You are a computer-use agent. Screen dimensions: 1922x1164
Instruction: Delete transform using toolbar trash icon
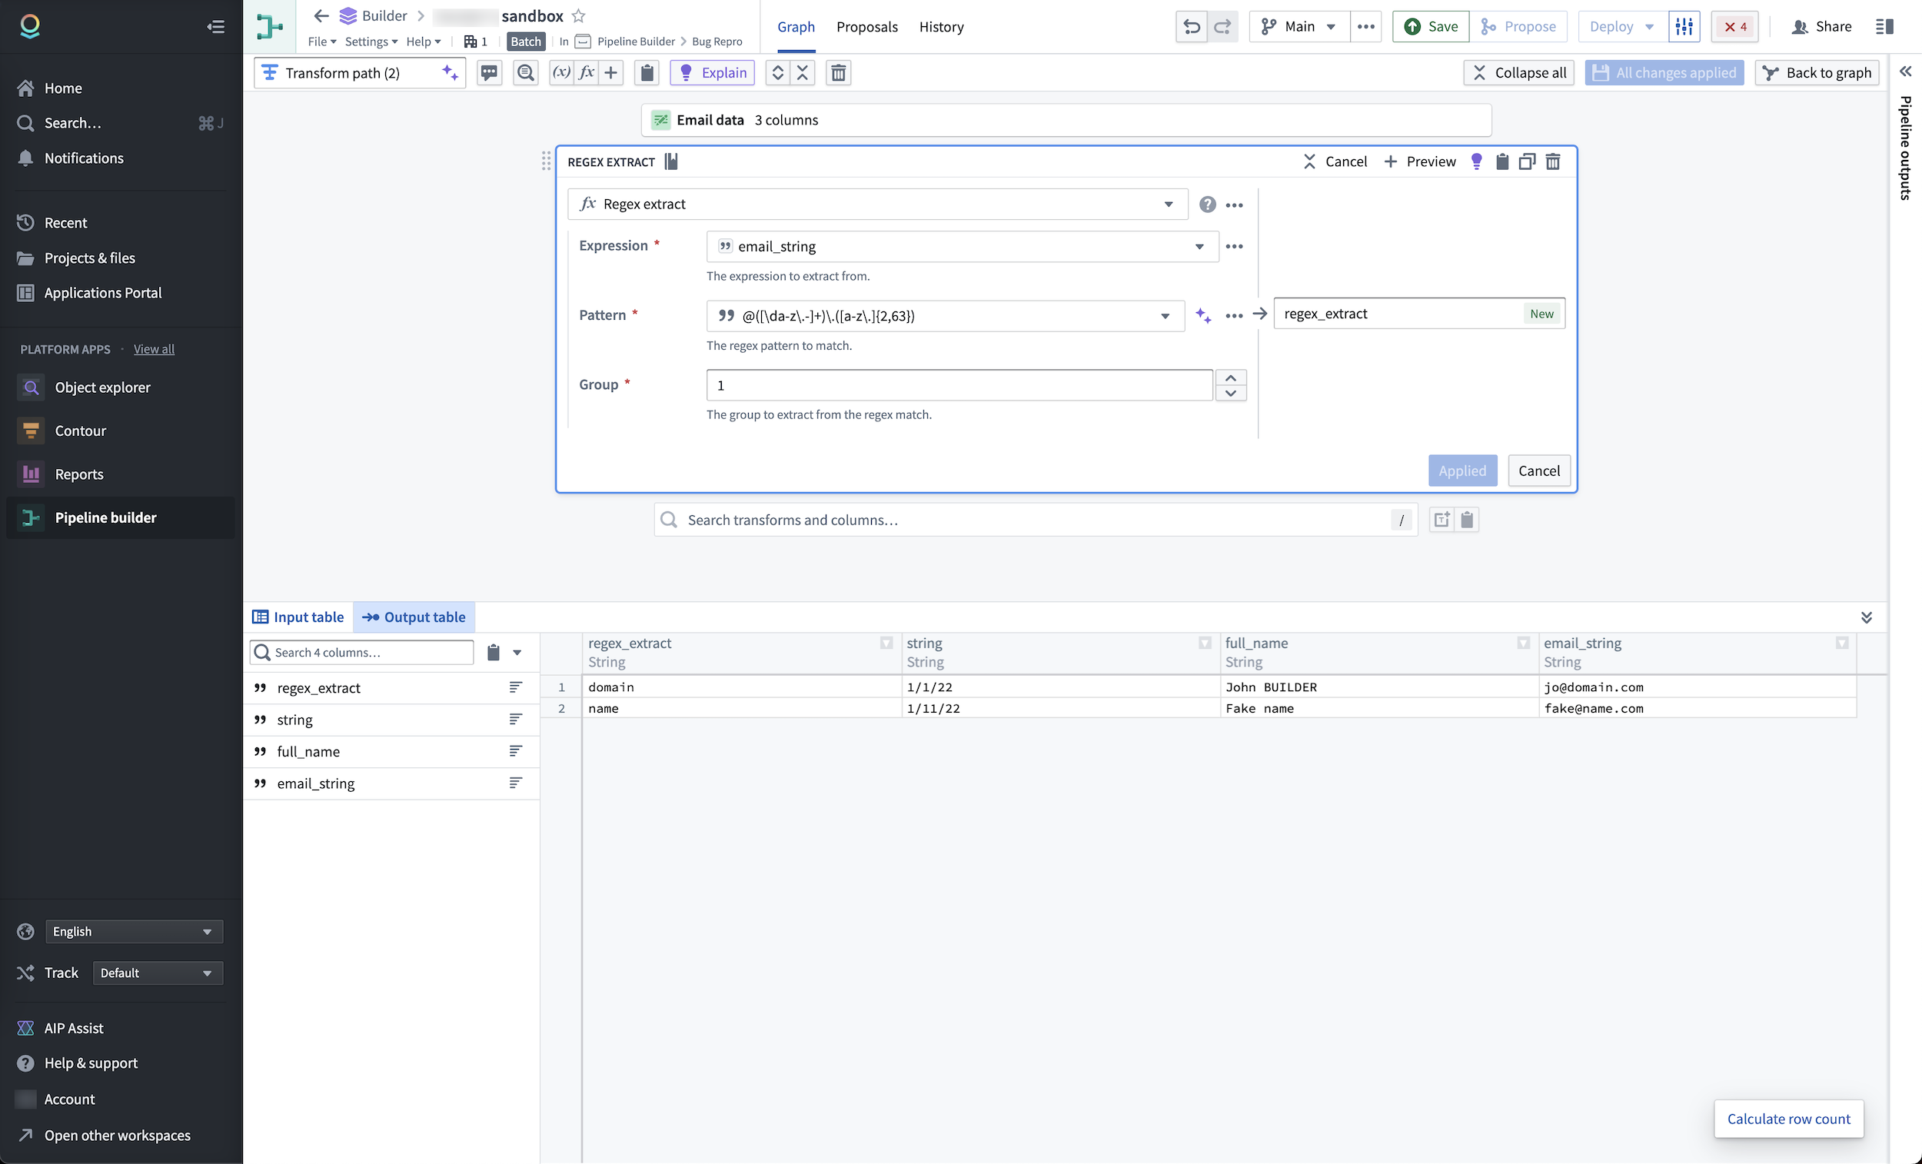(x=839, y=72)
